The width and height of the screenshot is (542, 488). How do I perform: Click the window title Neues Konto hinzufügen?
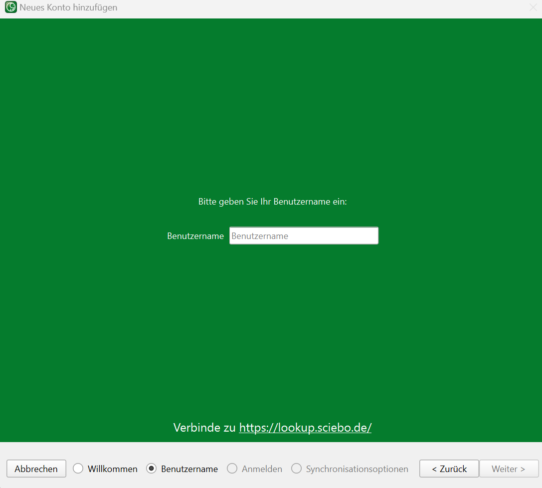tap(68, 8)
